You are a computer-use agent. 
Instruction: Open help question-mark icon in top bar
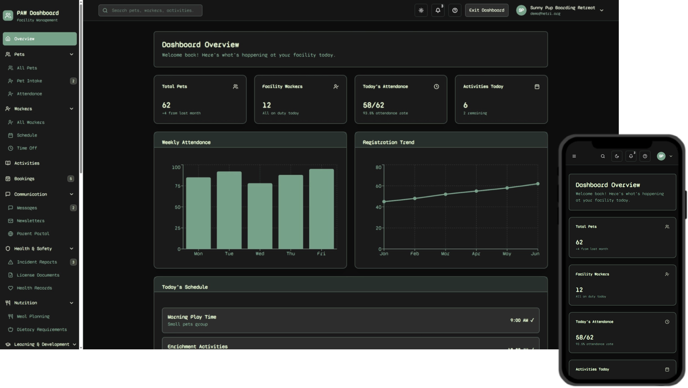tap(455, 10)
